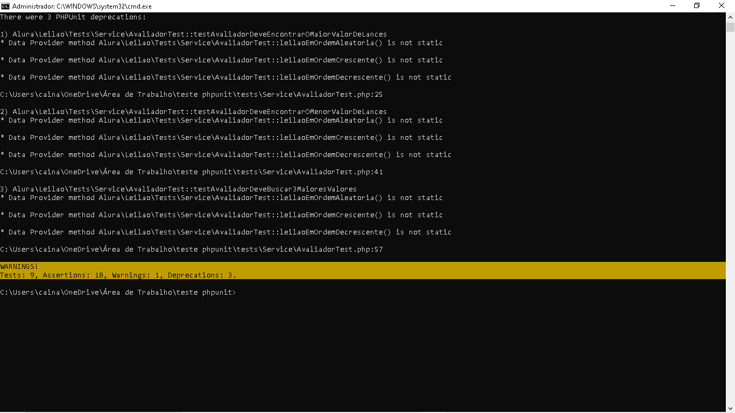Click the "Tests: 9, Assertions: 18" summary line
This screenshot has width=735, height=413.
(118, 275)
